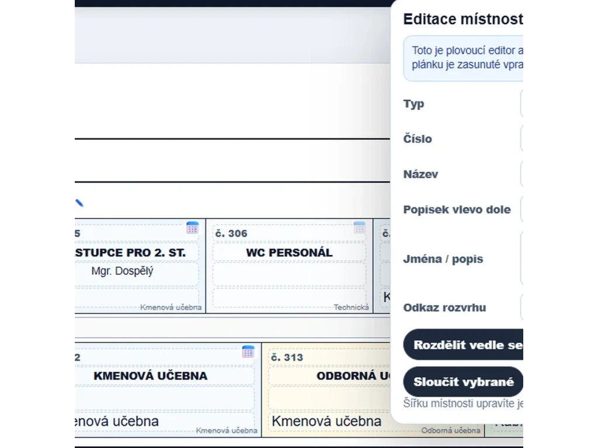The image size is (598, 448).
Task: Click the blue floating editor info box
Action: pos(463,58)
